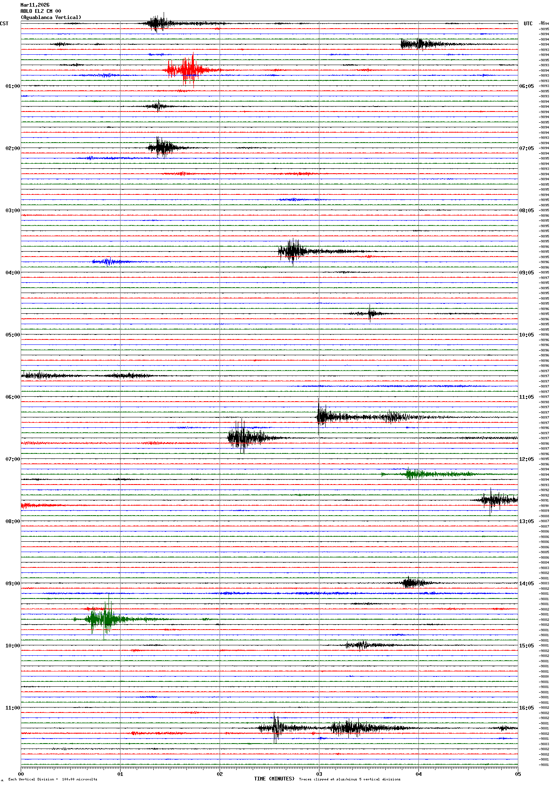
Task: Click the 16:05 UTC time label
Action: 527,708
